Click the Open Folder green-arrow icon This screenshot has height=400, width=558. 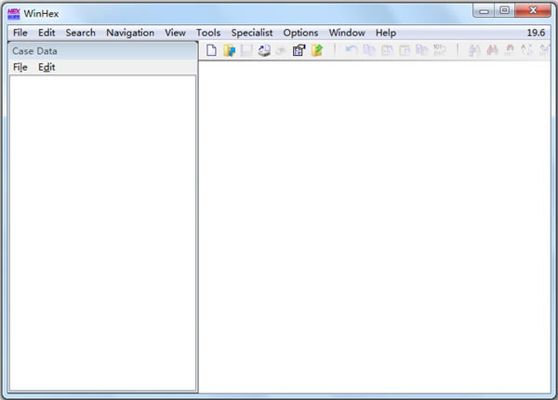(317, 50)
